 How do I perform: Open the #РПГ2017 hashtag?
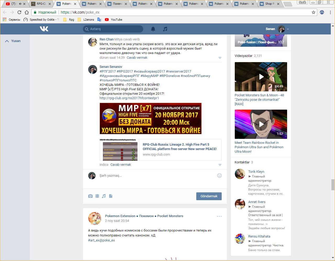click(108, 72)
